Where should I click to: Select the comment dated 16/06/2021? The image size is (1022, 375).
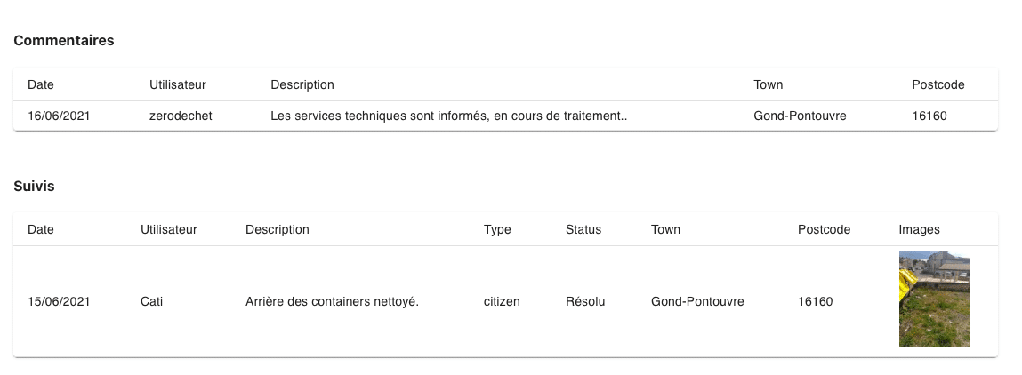[x=59, y=116]
